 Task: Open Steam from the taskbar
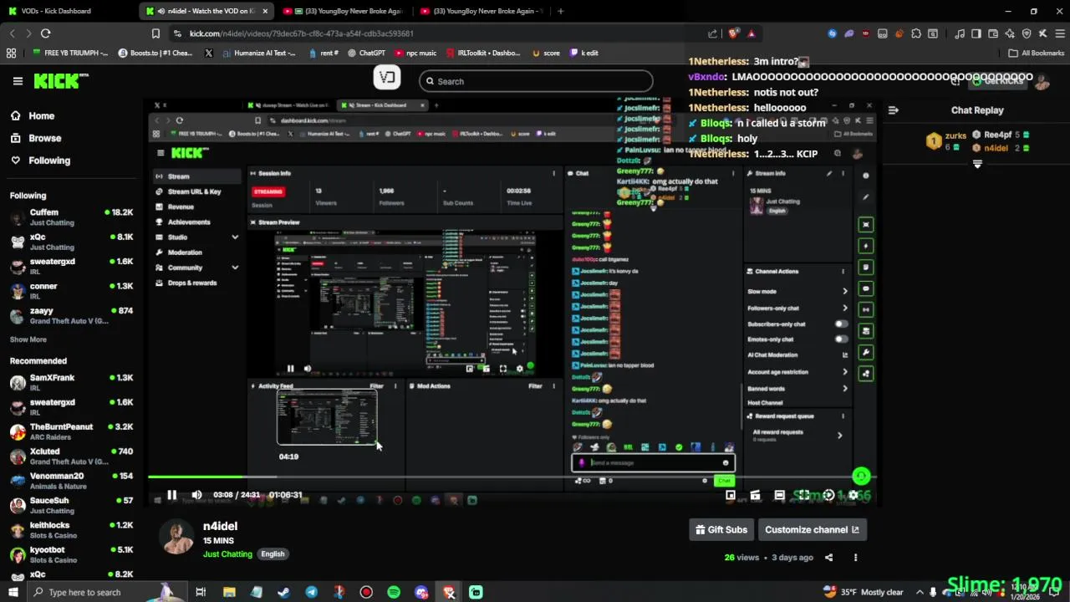pos(284,592)
